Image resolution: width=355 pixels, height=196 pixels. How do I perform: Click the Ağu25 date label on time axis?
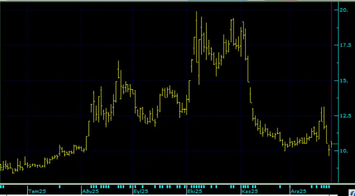tap(90, 191)
